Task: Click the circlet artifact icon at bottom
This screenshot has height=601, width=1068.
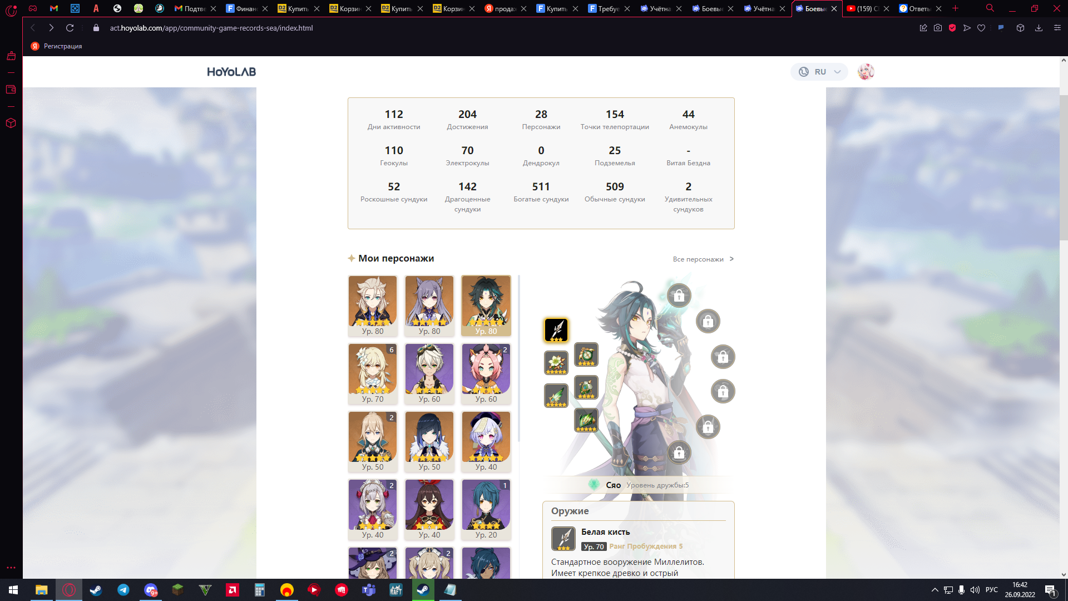Action: [586, 420]
